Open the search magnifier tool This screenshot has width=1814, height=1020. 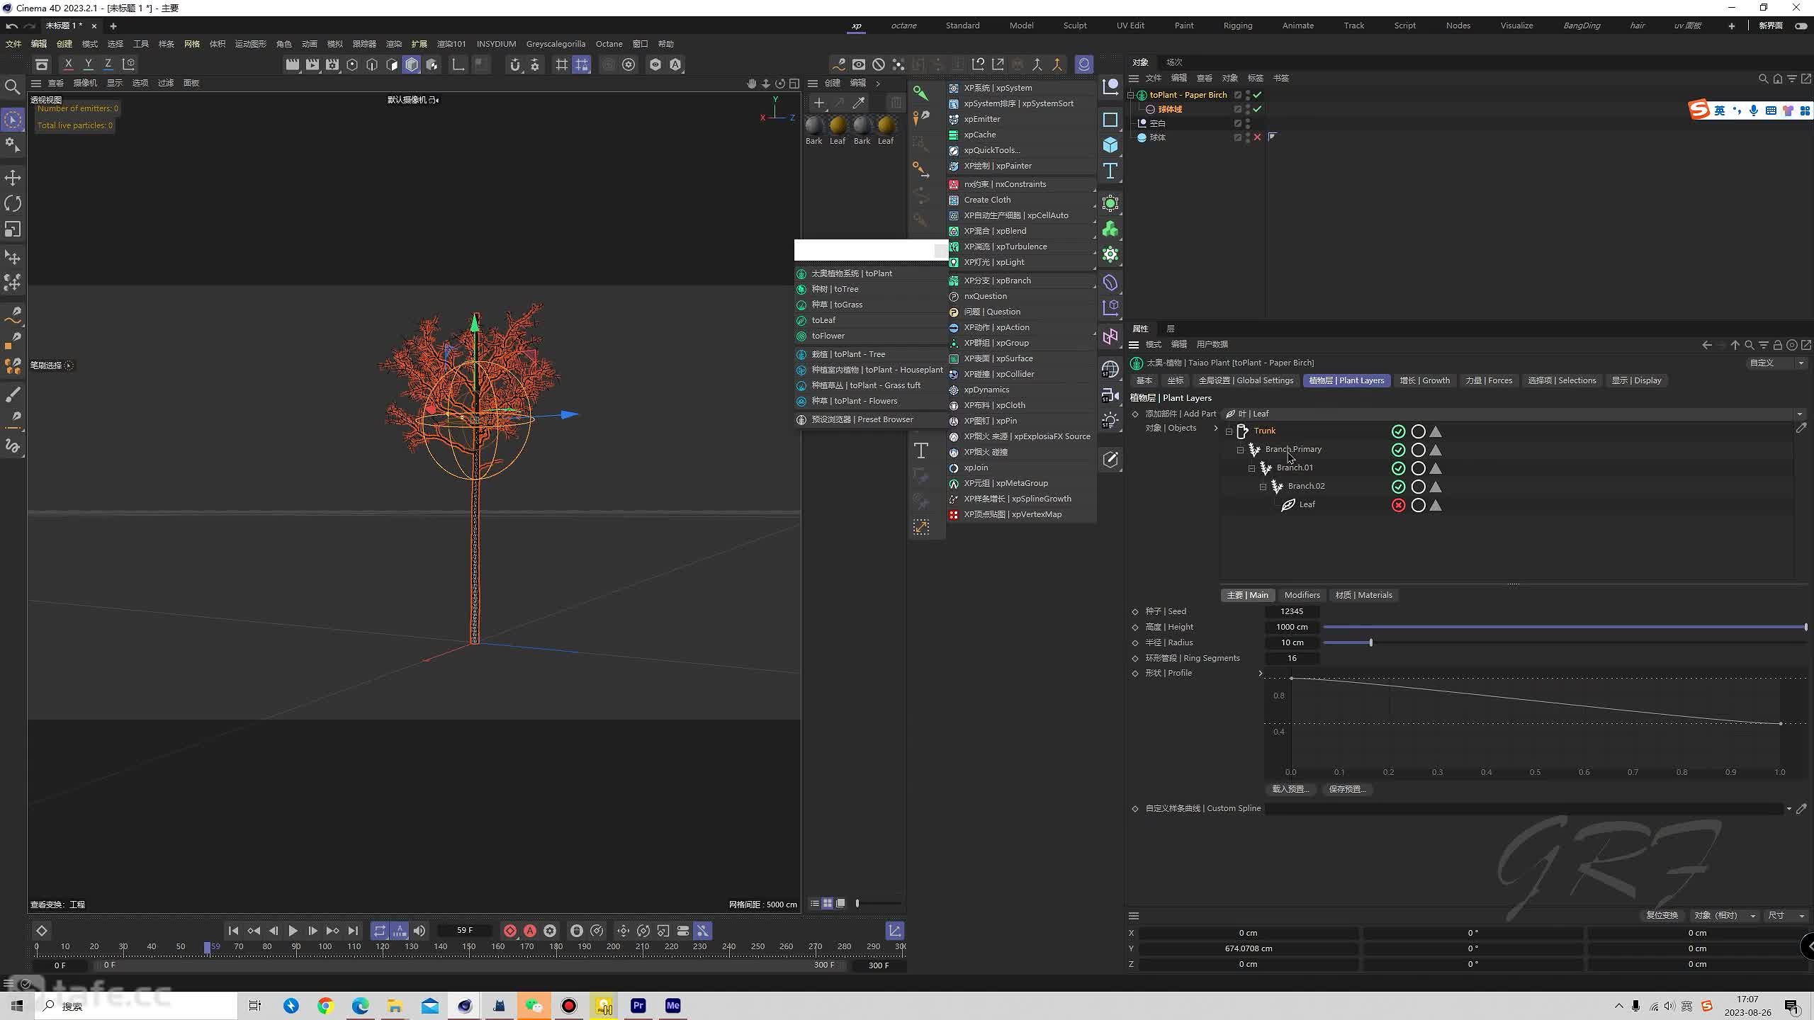(x=12, y=87)
